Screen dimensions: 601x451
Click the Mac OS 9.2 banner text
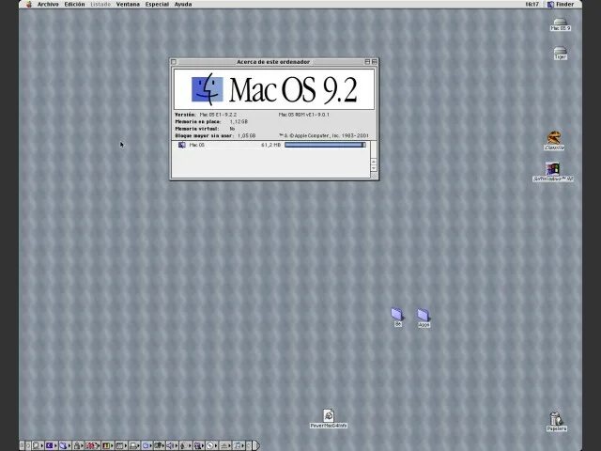[x=293, y=90]
